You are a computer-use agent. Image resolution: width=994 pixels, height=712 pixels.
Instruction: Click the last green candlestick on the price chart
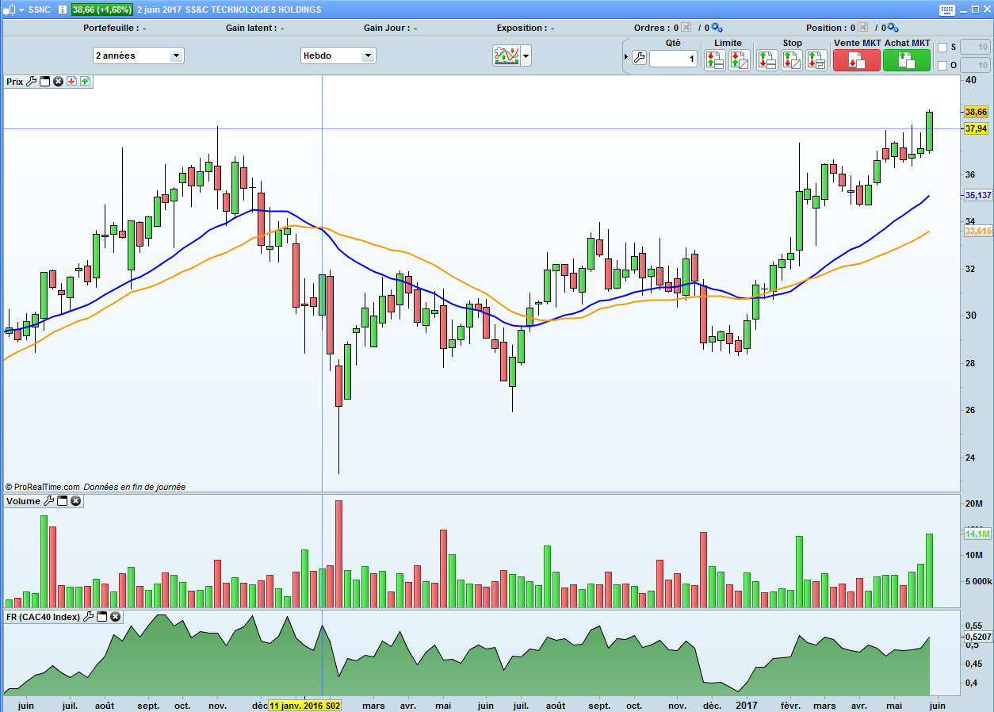pos(929,131)
